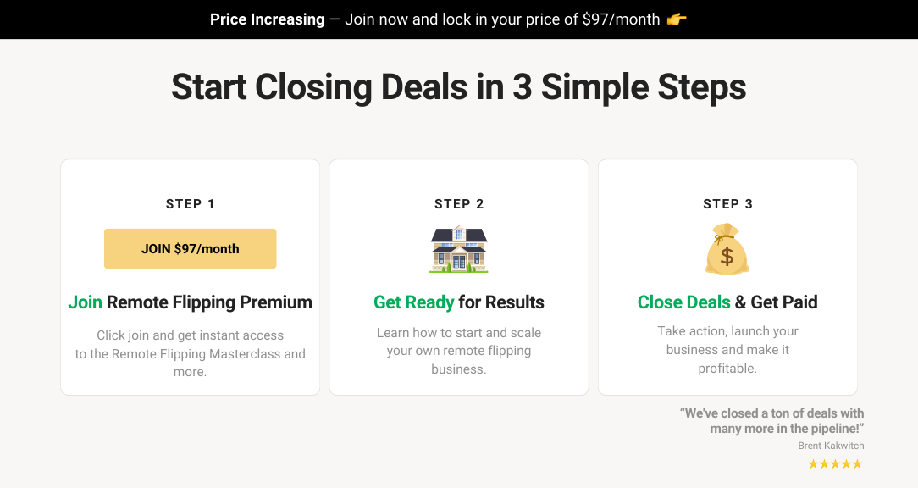The height and width of the screenshot is (488, 918).
Task: Click the pointing hand emoji in top banner
Action: tap(676, 19)
